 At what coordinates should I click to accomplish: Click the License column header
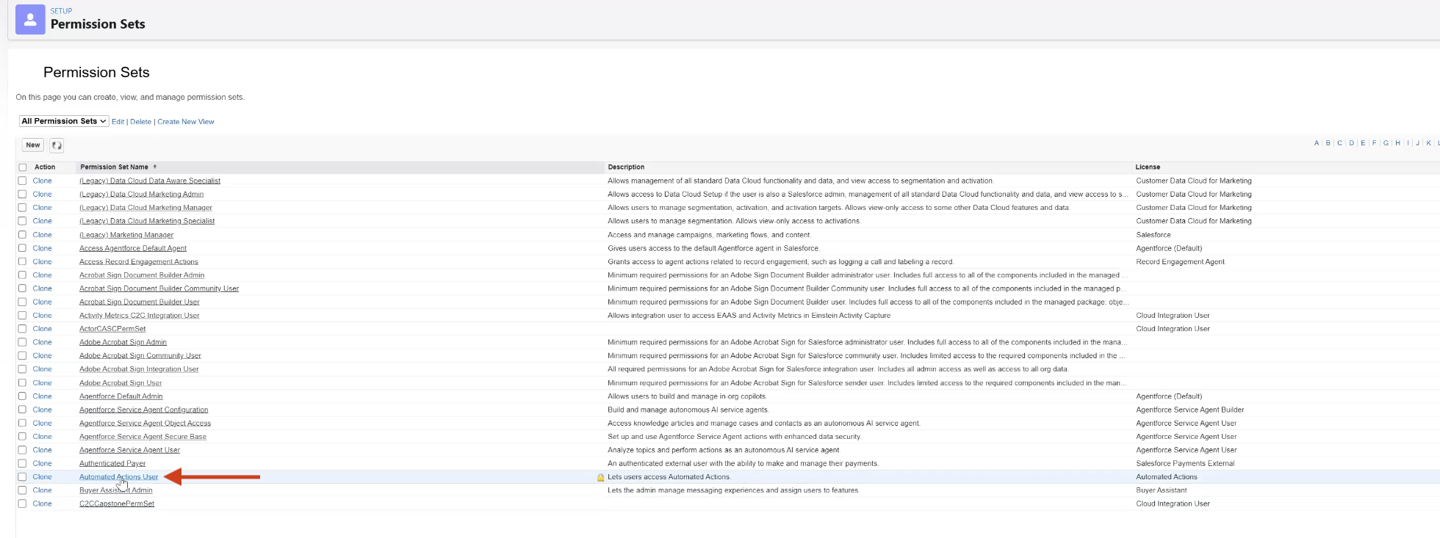pyautogui.click(x=1148, y=167)
